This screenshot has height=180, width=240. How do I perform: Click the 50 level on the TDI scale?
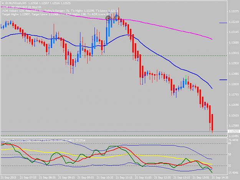click(230, 155)
